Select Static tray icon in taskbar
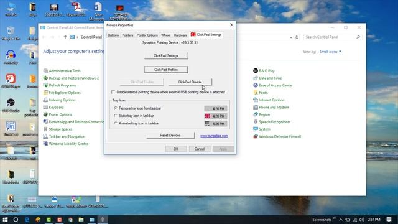Screen dimensions: 398x224 (116, 116)
